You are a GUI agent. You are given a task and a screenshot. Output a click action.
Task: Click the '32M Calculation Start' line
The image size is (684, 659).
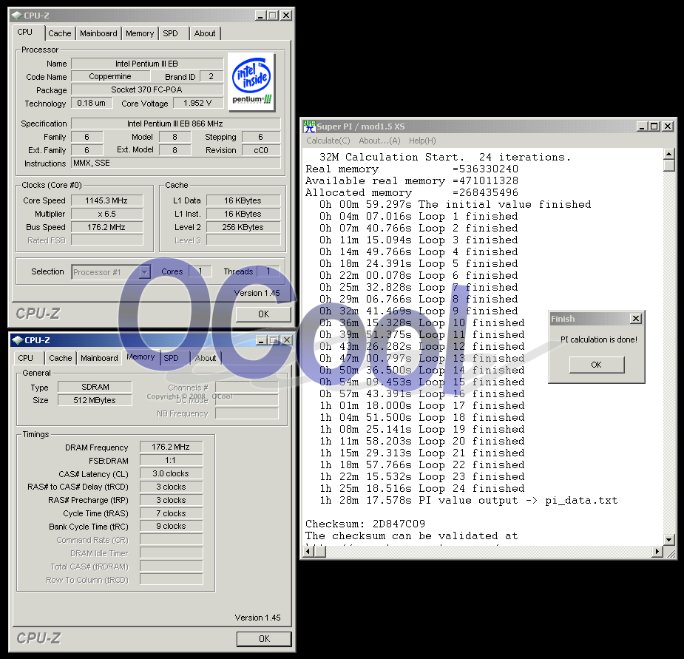(x=445, y=157)
